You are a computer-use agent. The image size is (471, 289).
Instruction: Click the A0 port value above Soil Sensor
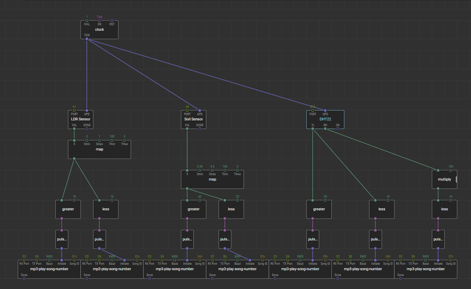tap(187, 107)
